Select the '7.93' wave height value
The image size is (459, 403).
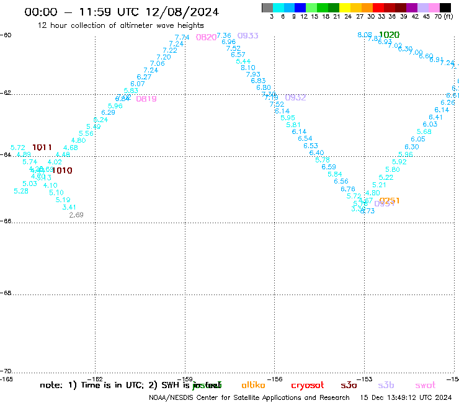click(253, 74)
